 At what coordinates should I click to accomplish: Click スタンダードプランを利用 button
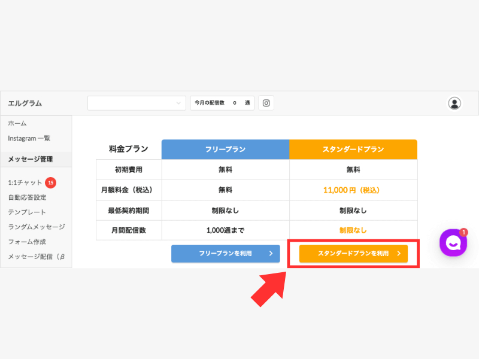point(353,253)
